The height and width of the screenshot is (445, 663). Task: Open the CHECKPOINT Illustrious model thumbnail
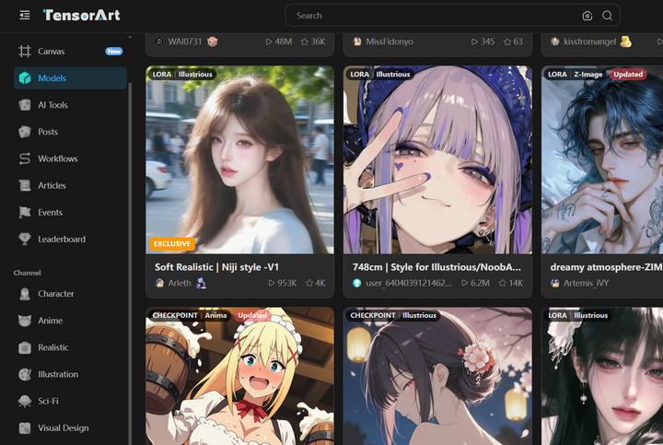437,376
